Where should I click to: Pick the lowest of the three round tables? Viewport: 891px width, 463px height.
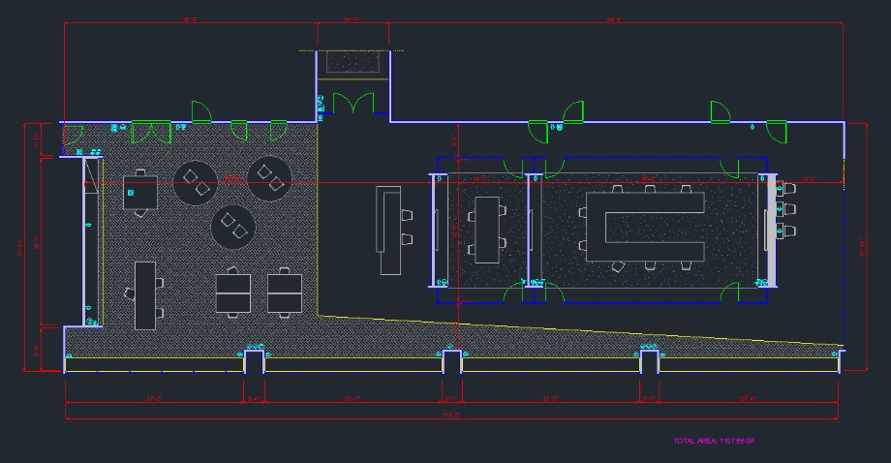pos(233,227)
